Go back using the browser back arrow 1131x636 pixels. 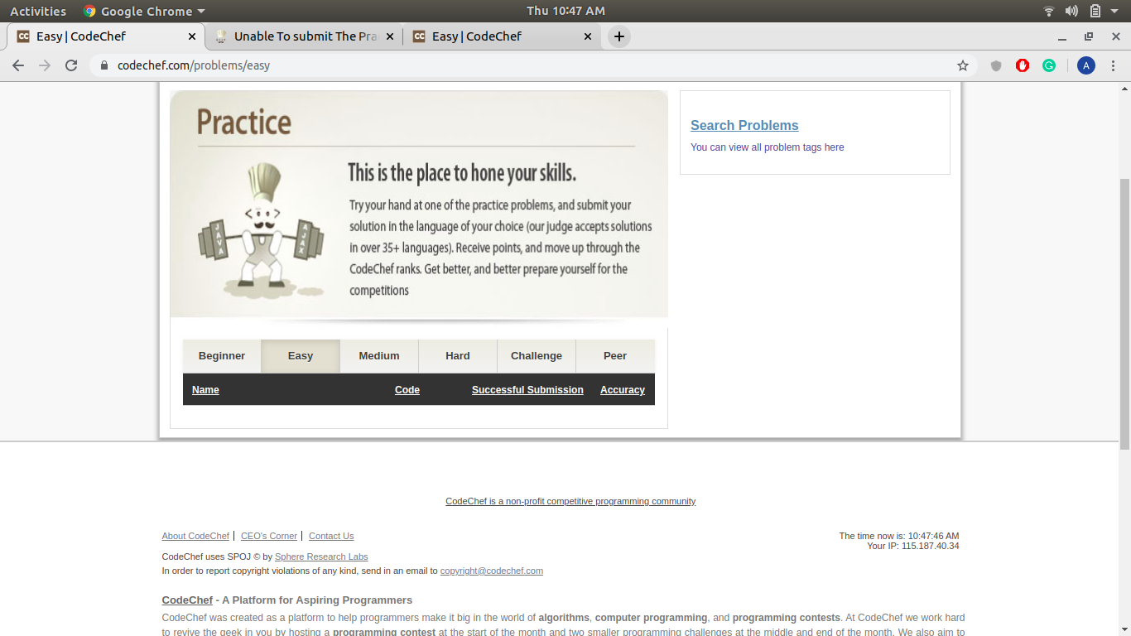tap(18, 65)
